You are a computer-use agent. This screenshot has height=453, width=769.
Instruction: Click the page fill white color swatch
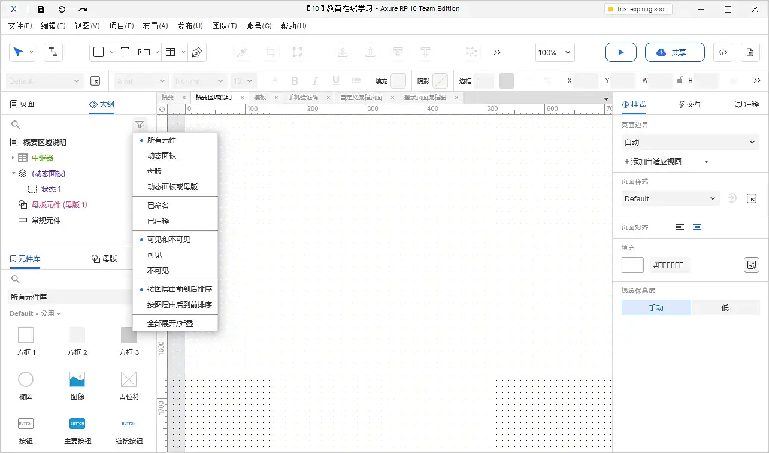click(x=632, y=264)
